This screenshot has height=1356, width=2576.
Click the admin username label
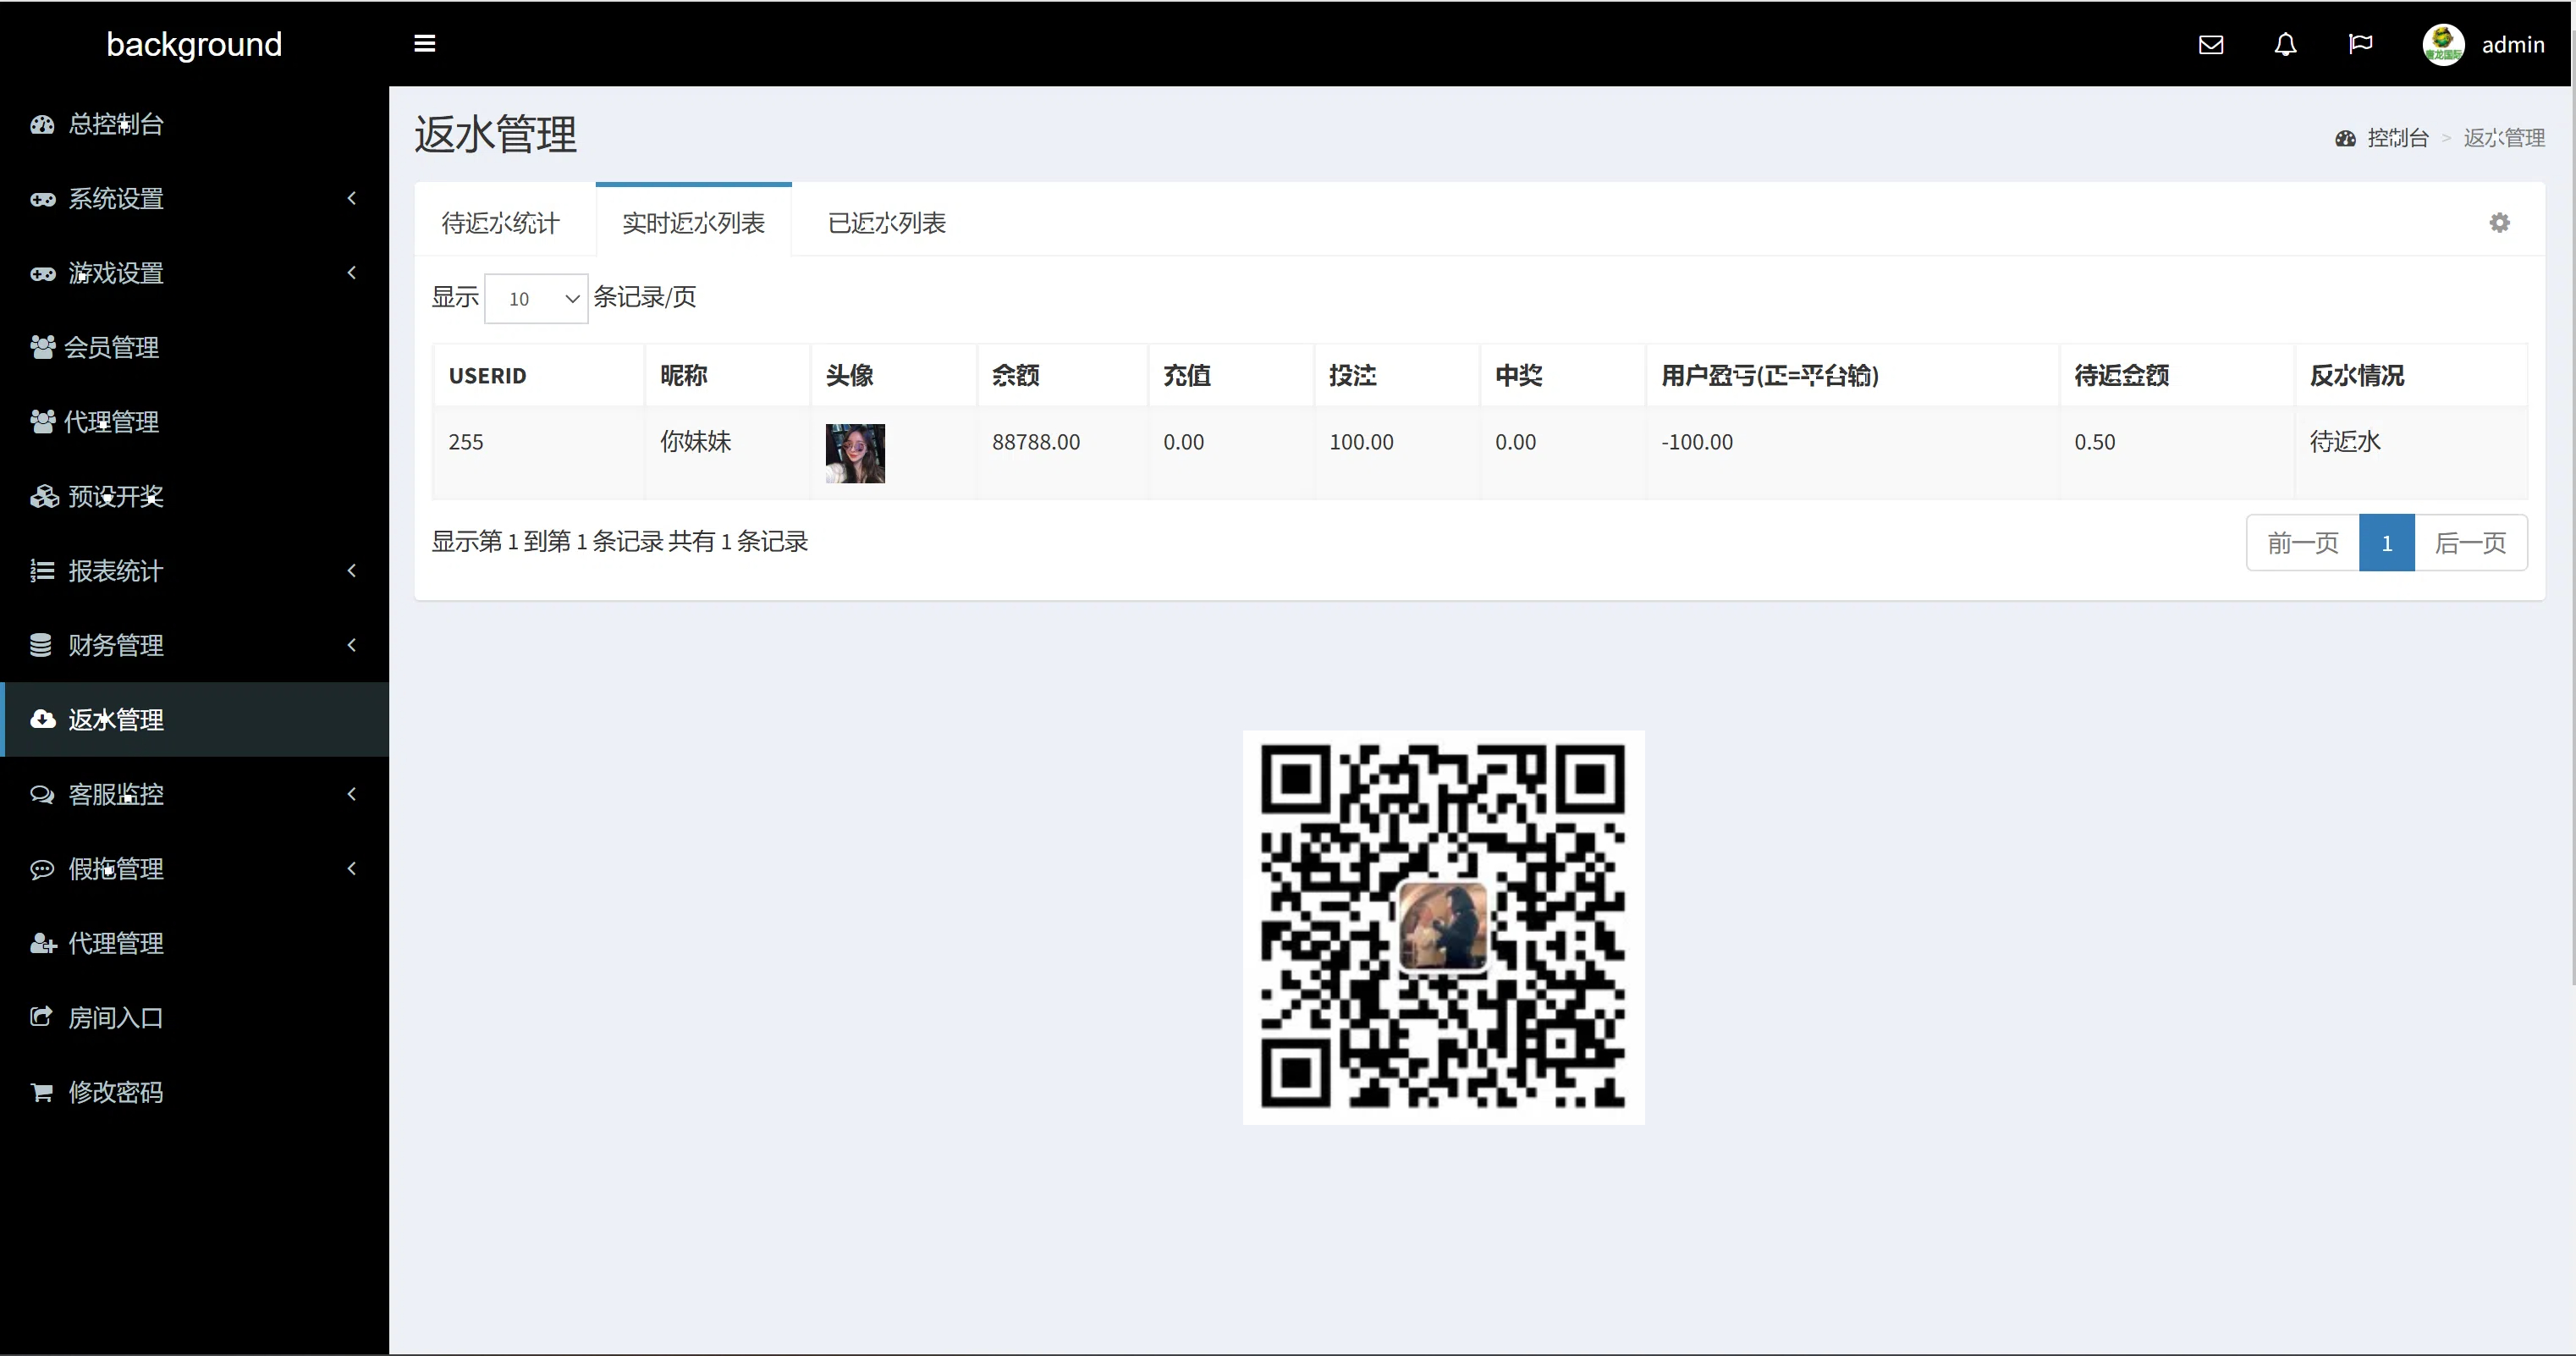pyautogui.click(x=2513, y=45)
